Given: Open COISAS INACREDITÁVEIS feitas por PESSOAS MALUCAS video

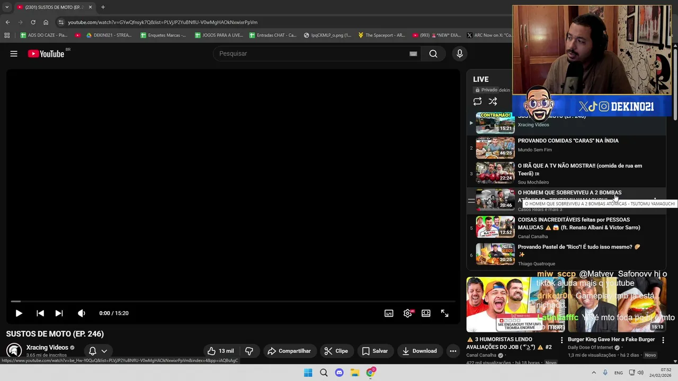Looking at the screenshot, I should (579, 223).
